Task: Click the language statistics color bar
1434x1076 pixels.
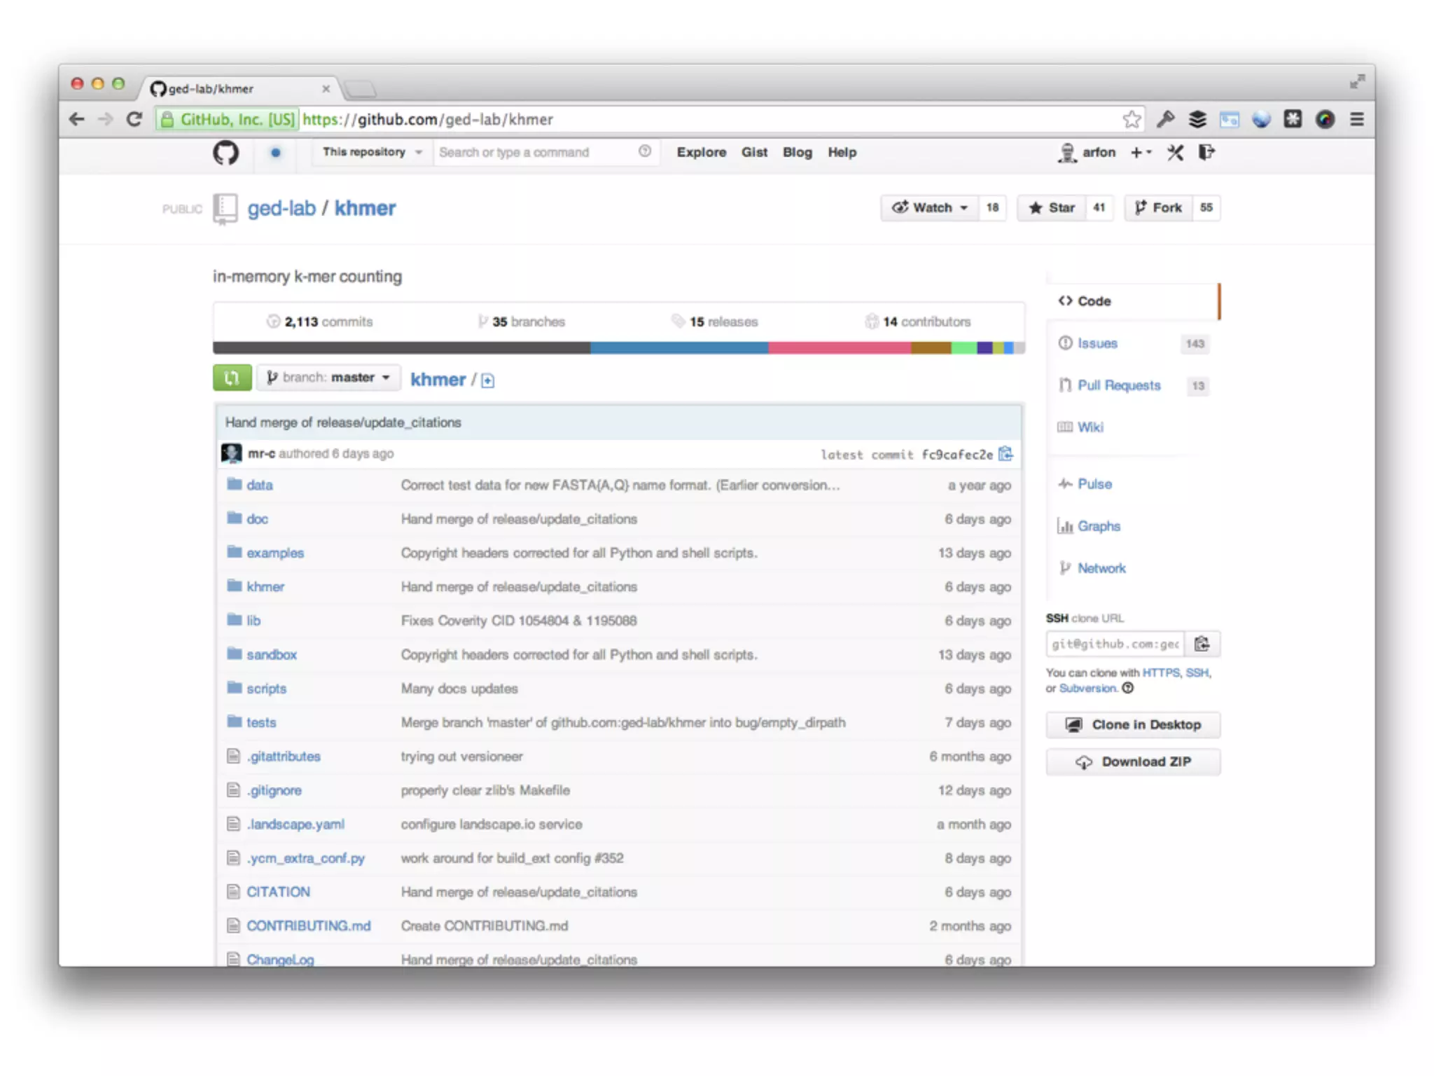Action: [618, 348]
